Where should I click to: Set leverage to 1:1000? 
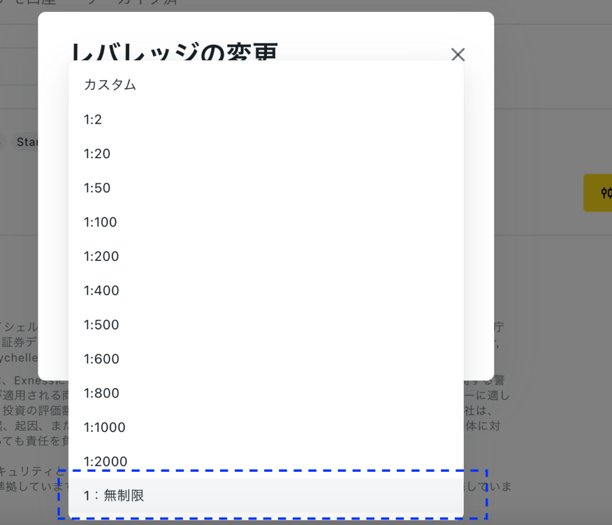coord(105,427)
